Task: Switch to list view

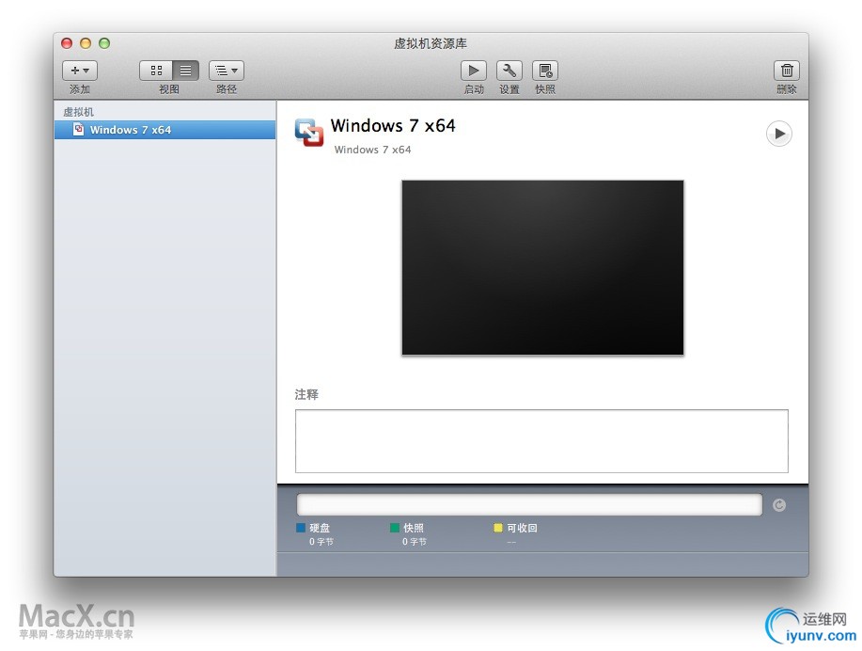Action: (186, 71)
